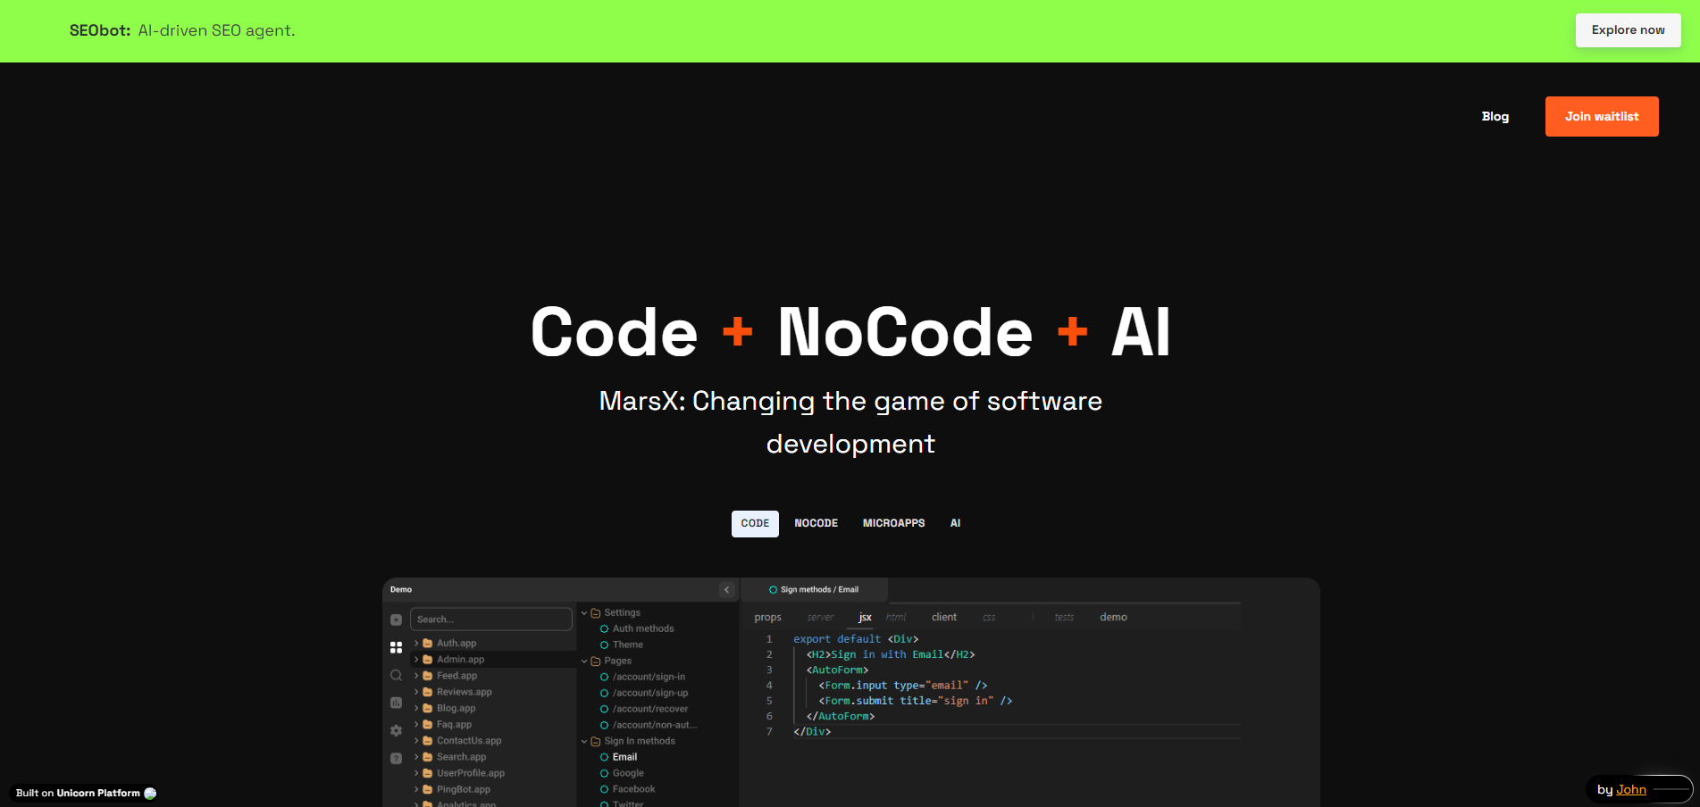The width and height of the screenshot is (1700, 807).
Task: Switch to the html editor tab
Action: point(896,618)
